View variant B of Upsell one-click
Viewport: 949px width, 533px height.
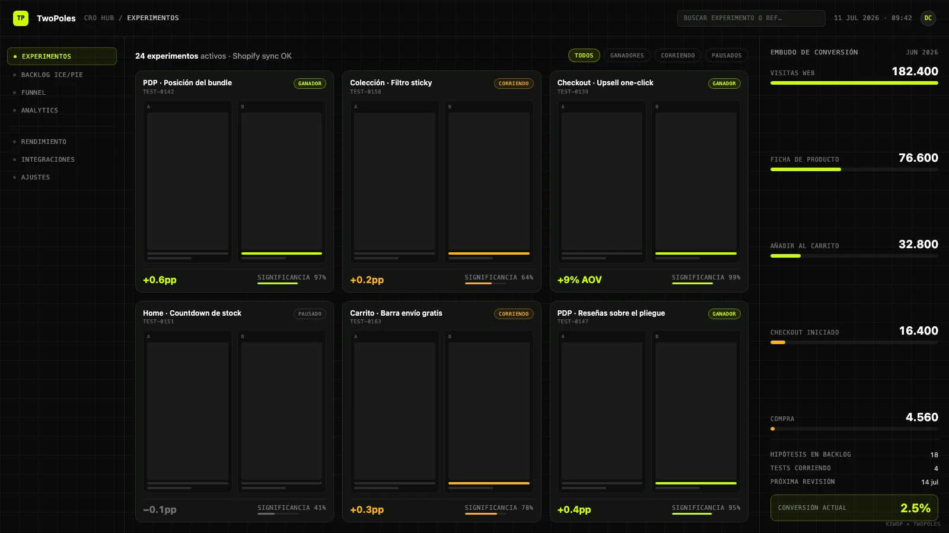[696, 182]
